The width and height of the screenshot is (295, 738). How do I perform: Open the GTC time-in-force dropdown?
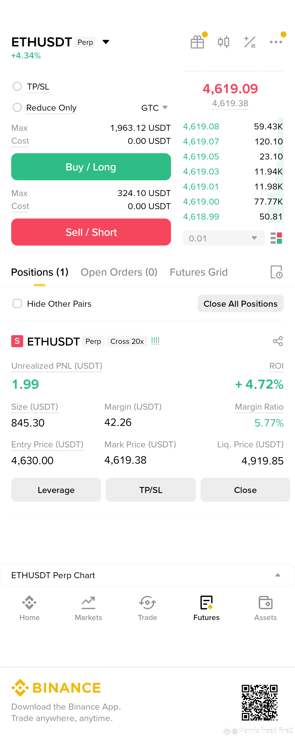pyautogui.click(x=154, y=108)
